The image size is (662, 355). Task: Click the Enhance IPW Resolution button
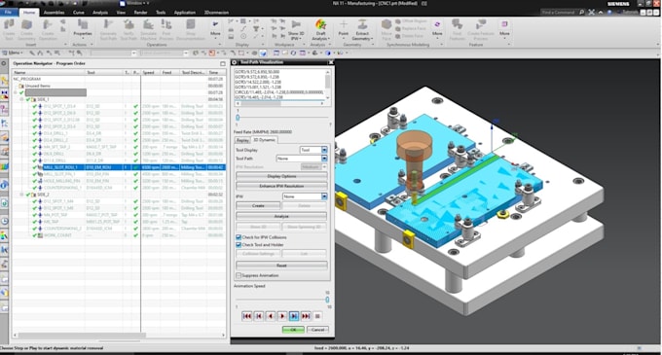pyautogui.click(x=281, y=186)
